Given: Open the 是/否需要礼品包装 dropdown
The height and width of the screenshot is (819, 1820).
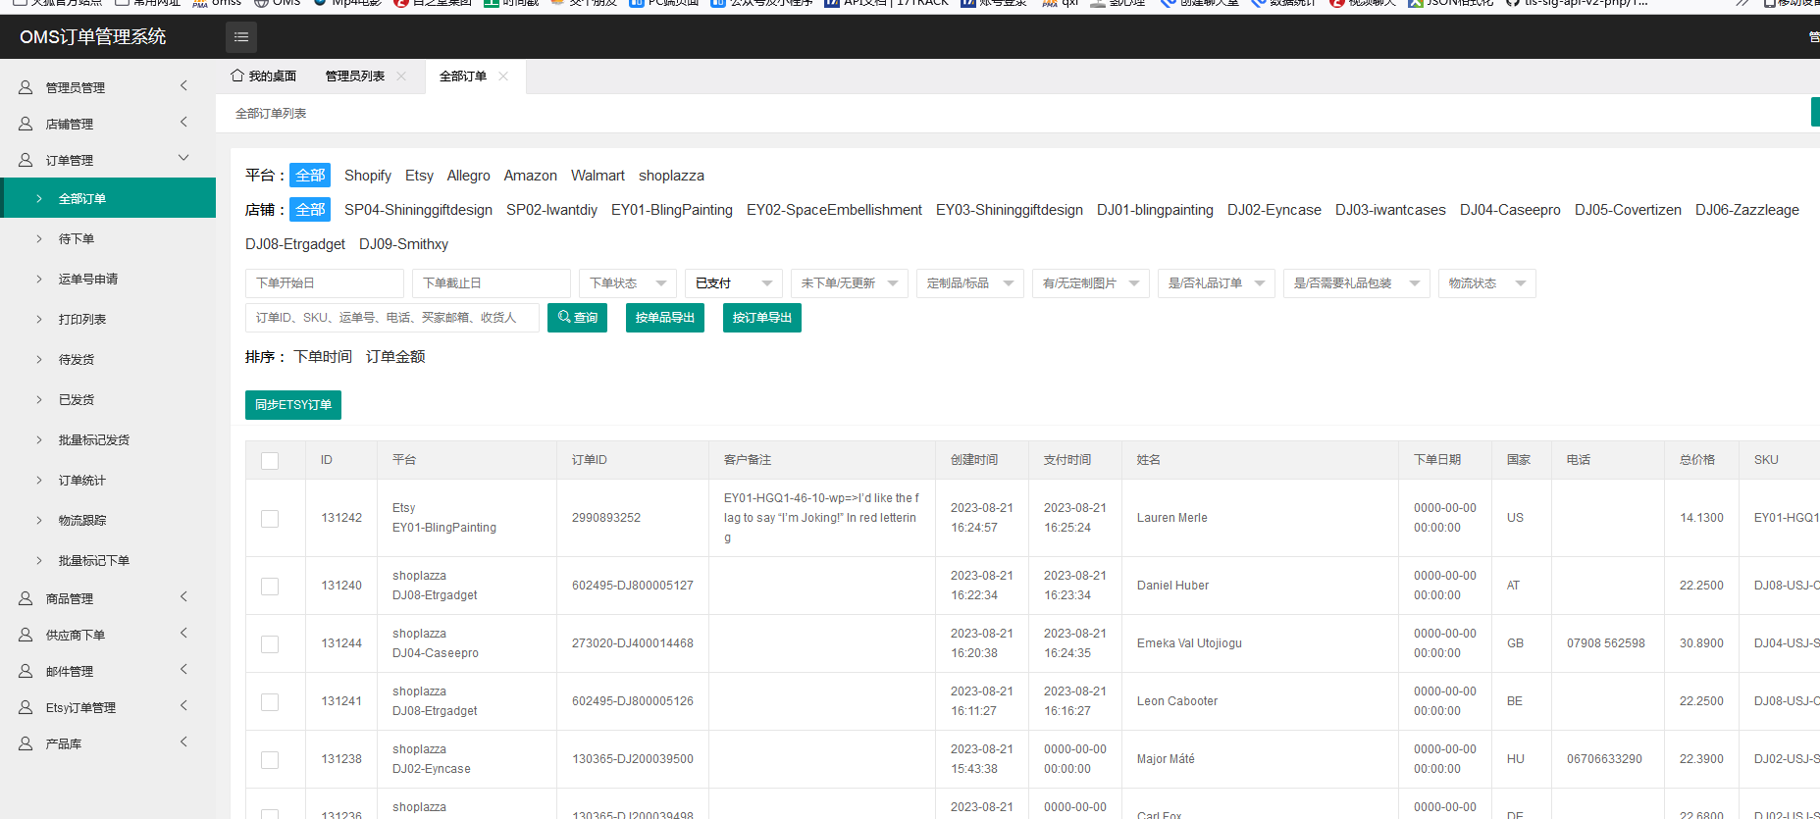Looking at the screenshot, I should point(1357,283).
